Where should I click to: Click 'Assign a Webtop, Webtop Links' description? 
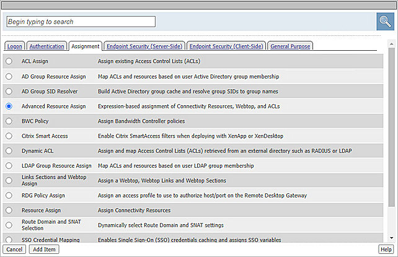162,180
